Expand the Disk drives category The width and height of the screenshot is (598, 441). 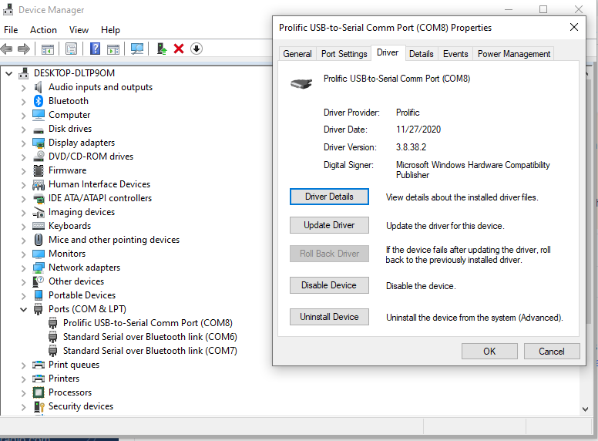[24, 130]
